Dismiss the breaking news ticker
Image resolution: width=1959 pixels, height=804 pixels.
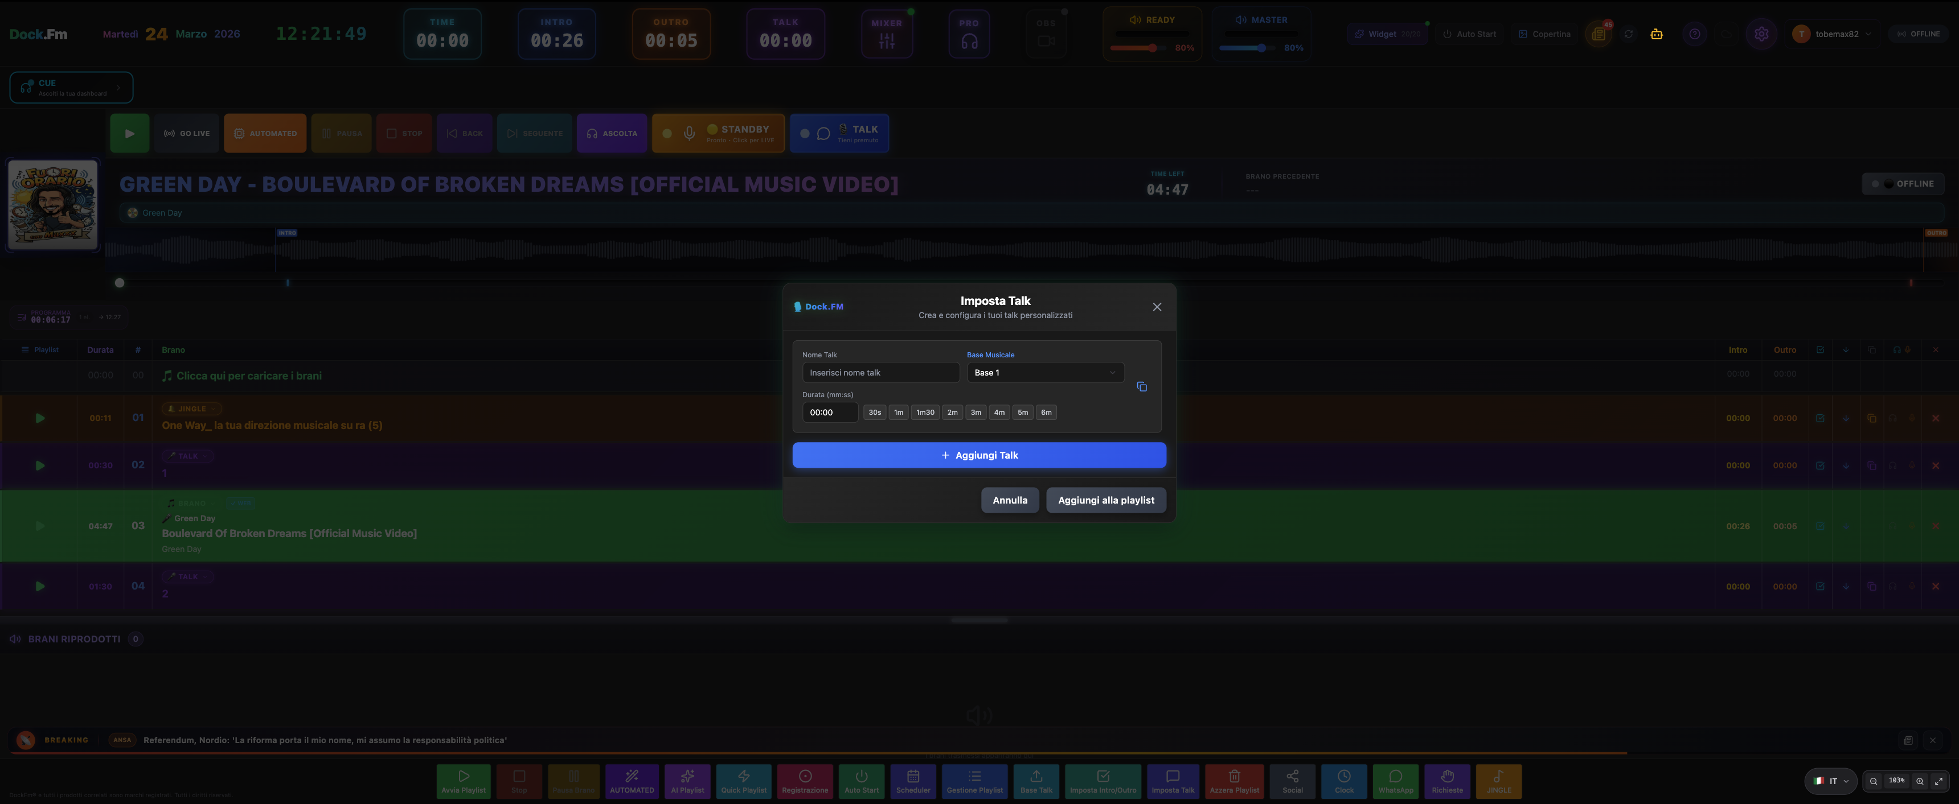[1932, 740]
